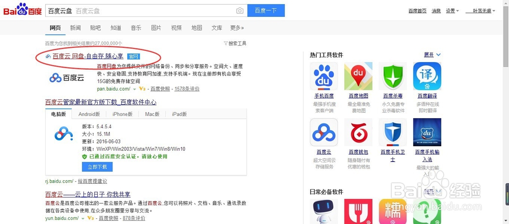
Task: Open 百度云管家最新官方版下载 result link
Action: point(101,103)
